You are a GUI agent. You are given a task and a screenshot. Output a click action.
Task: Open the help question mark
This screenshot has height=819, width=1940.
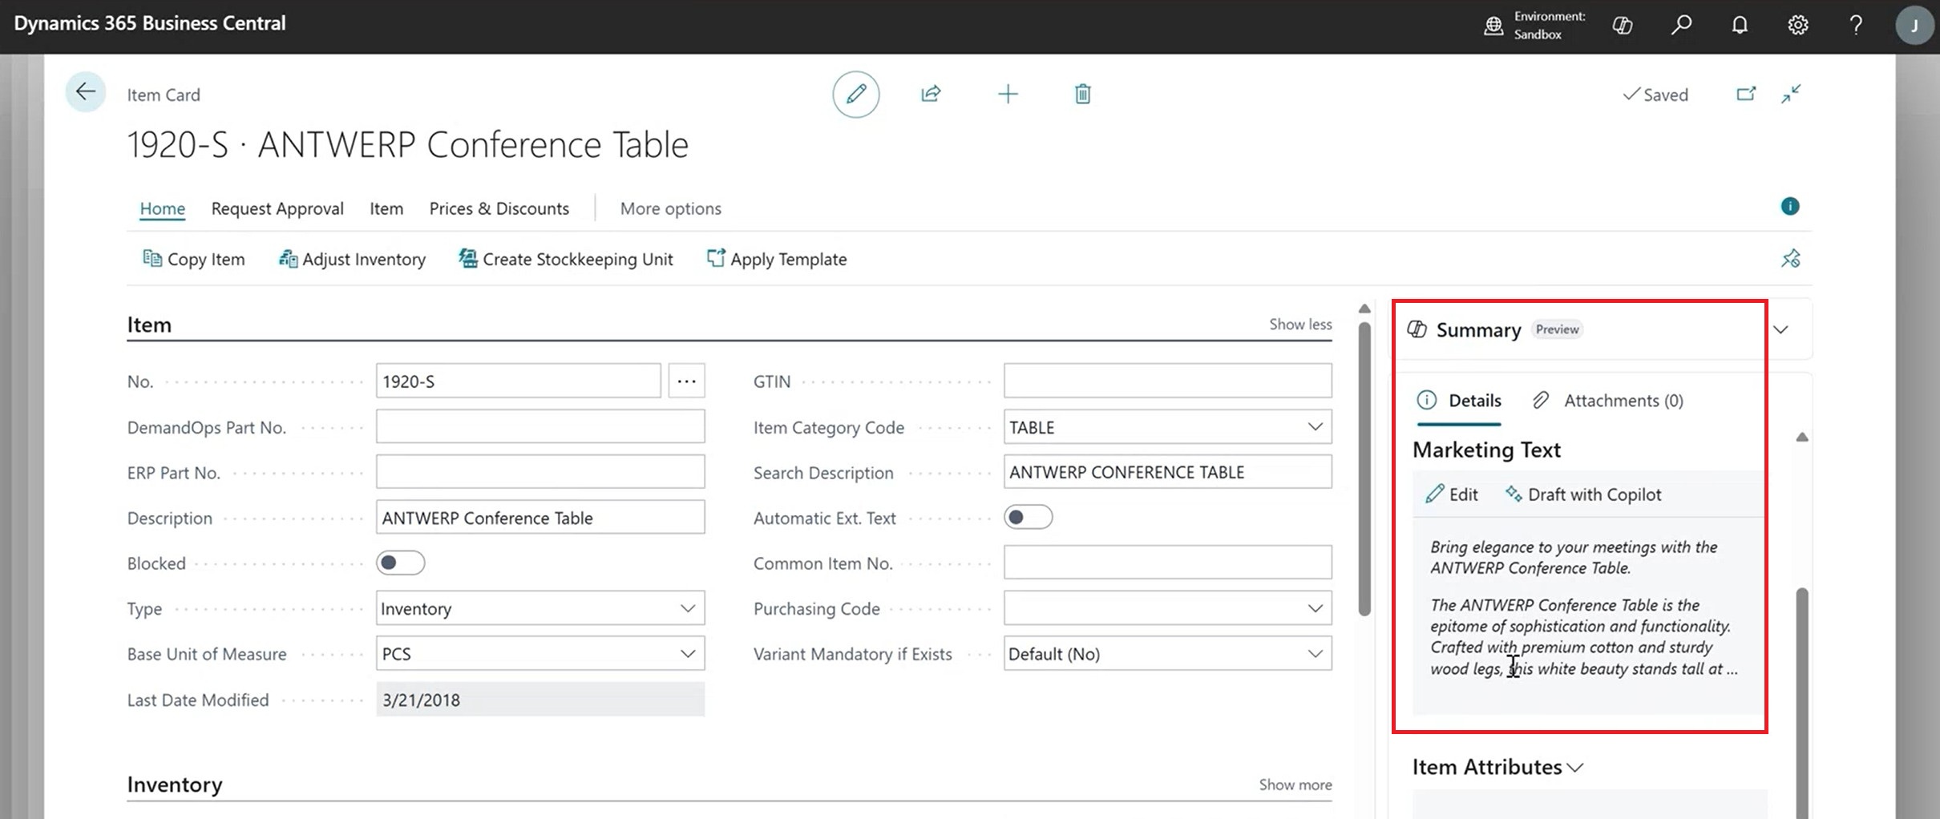click(x=1856, y=25)
